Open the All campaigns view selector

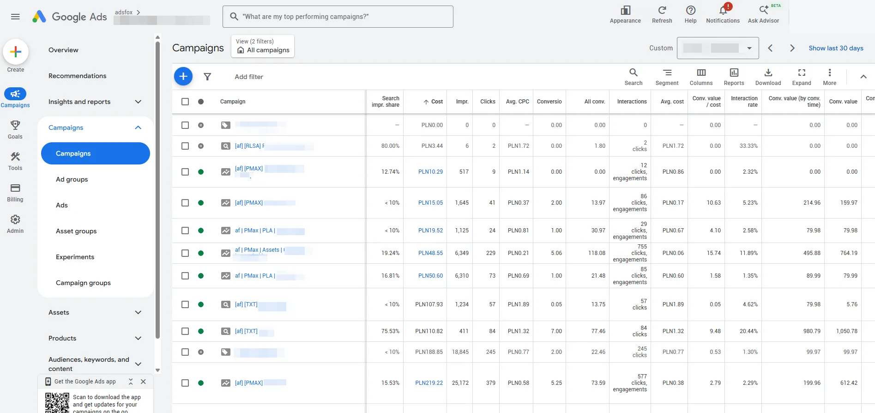(262, 46)
